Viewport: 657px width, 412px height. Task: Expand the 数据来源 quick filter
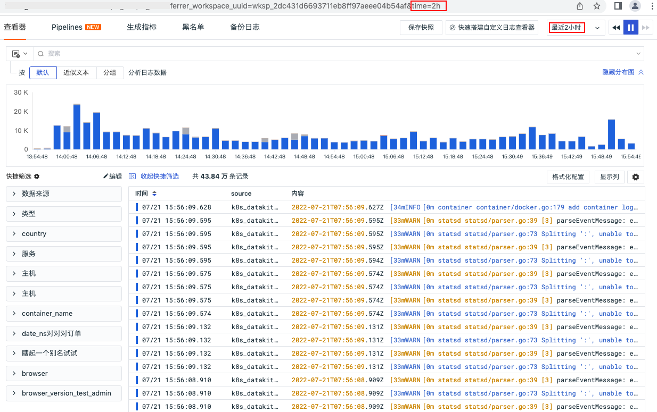64,194
